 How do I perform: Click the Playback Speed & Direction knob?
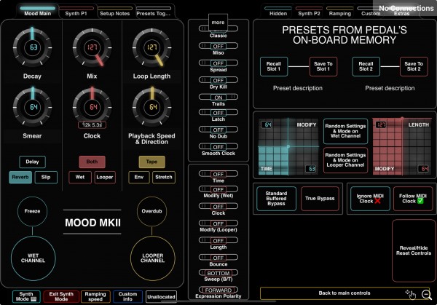pos(152,107)
